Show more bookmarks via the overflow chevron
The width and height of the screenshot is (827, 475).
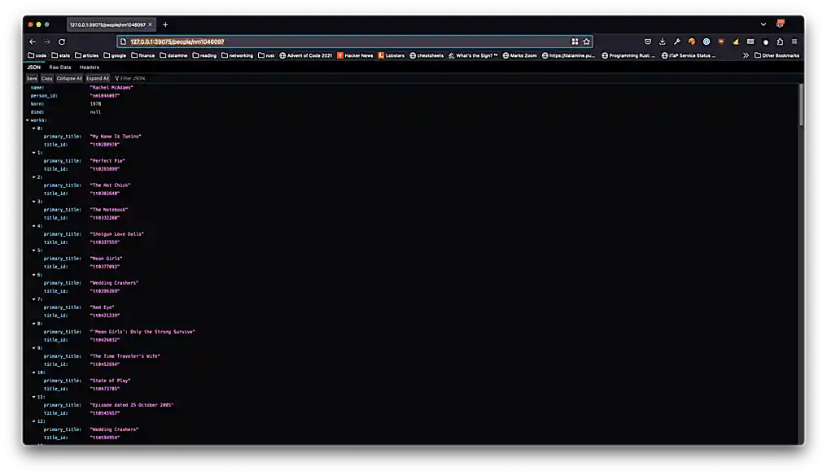(x=746, y=55)
